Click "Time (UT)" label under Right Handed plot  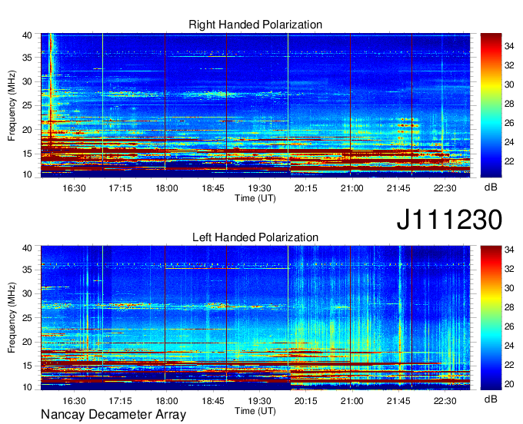pos(255,198)
